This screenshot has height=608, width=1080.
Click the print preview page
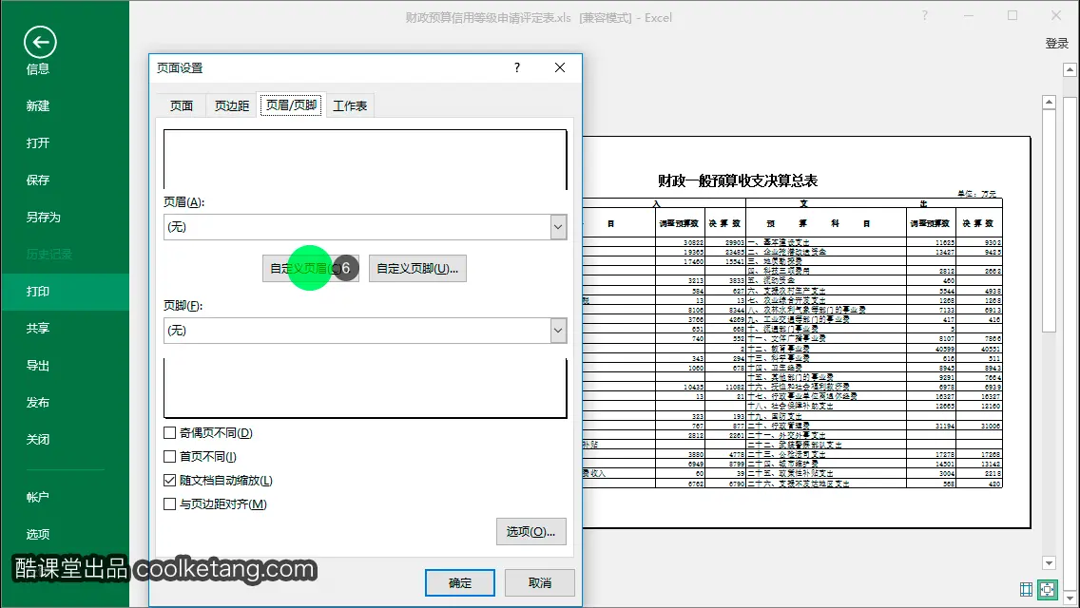[806, 332]
